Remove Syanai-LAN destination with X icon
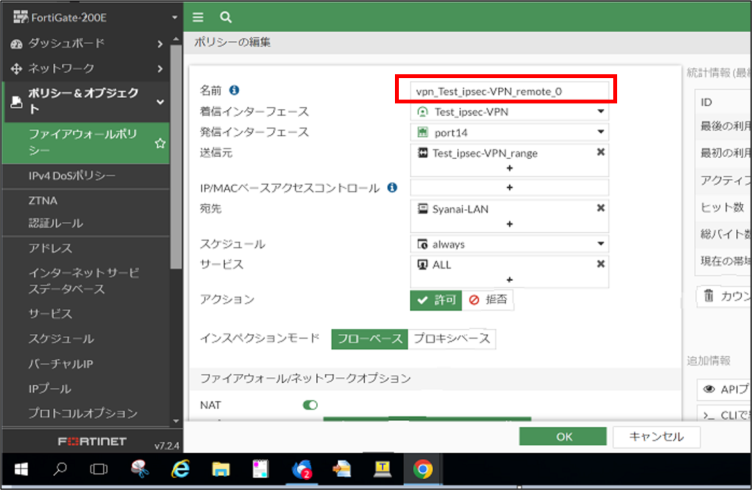 (601, 208)
